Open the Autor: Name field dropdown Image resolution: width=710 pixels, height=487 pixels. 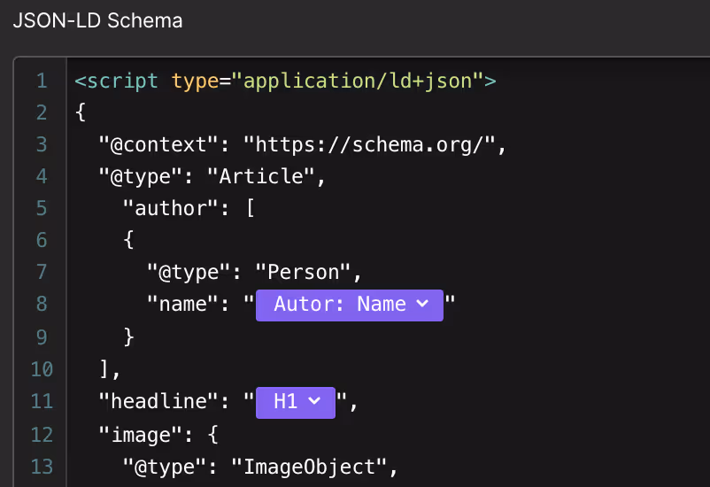pos(349,305)
